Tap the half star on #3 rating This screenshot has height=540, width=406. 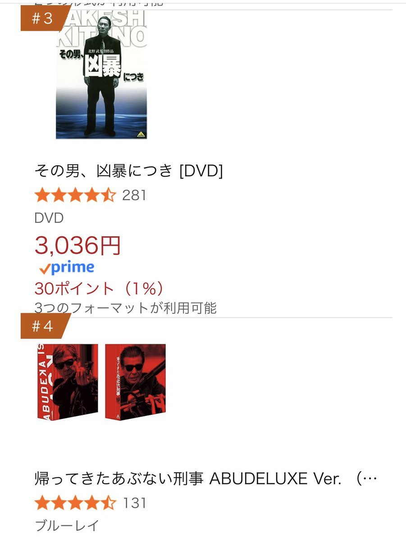pyautogui.click(x=109, y=195)
